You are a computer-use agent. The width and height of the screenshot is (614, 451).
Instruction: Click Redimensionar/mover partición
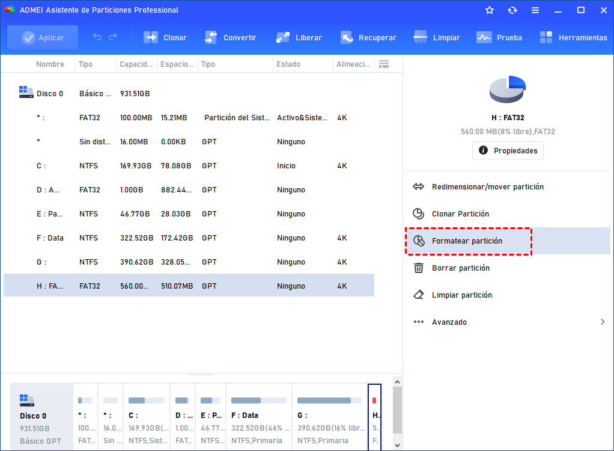click(x=487, y=187)
